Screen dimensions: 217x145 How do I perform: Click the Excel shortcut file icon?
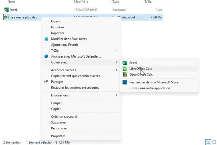(6, 10)
